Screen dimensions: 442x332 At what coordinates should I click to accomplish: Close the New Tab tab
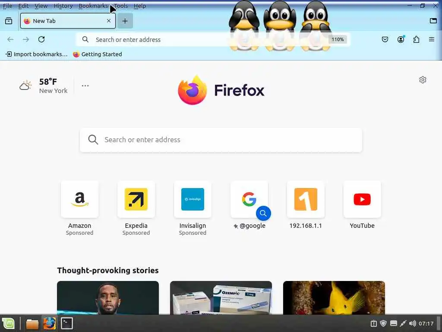[109, 21]
